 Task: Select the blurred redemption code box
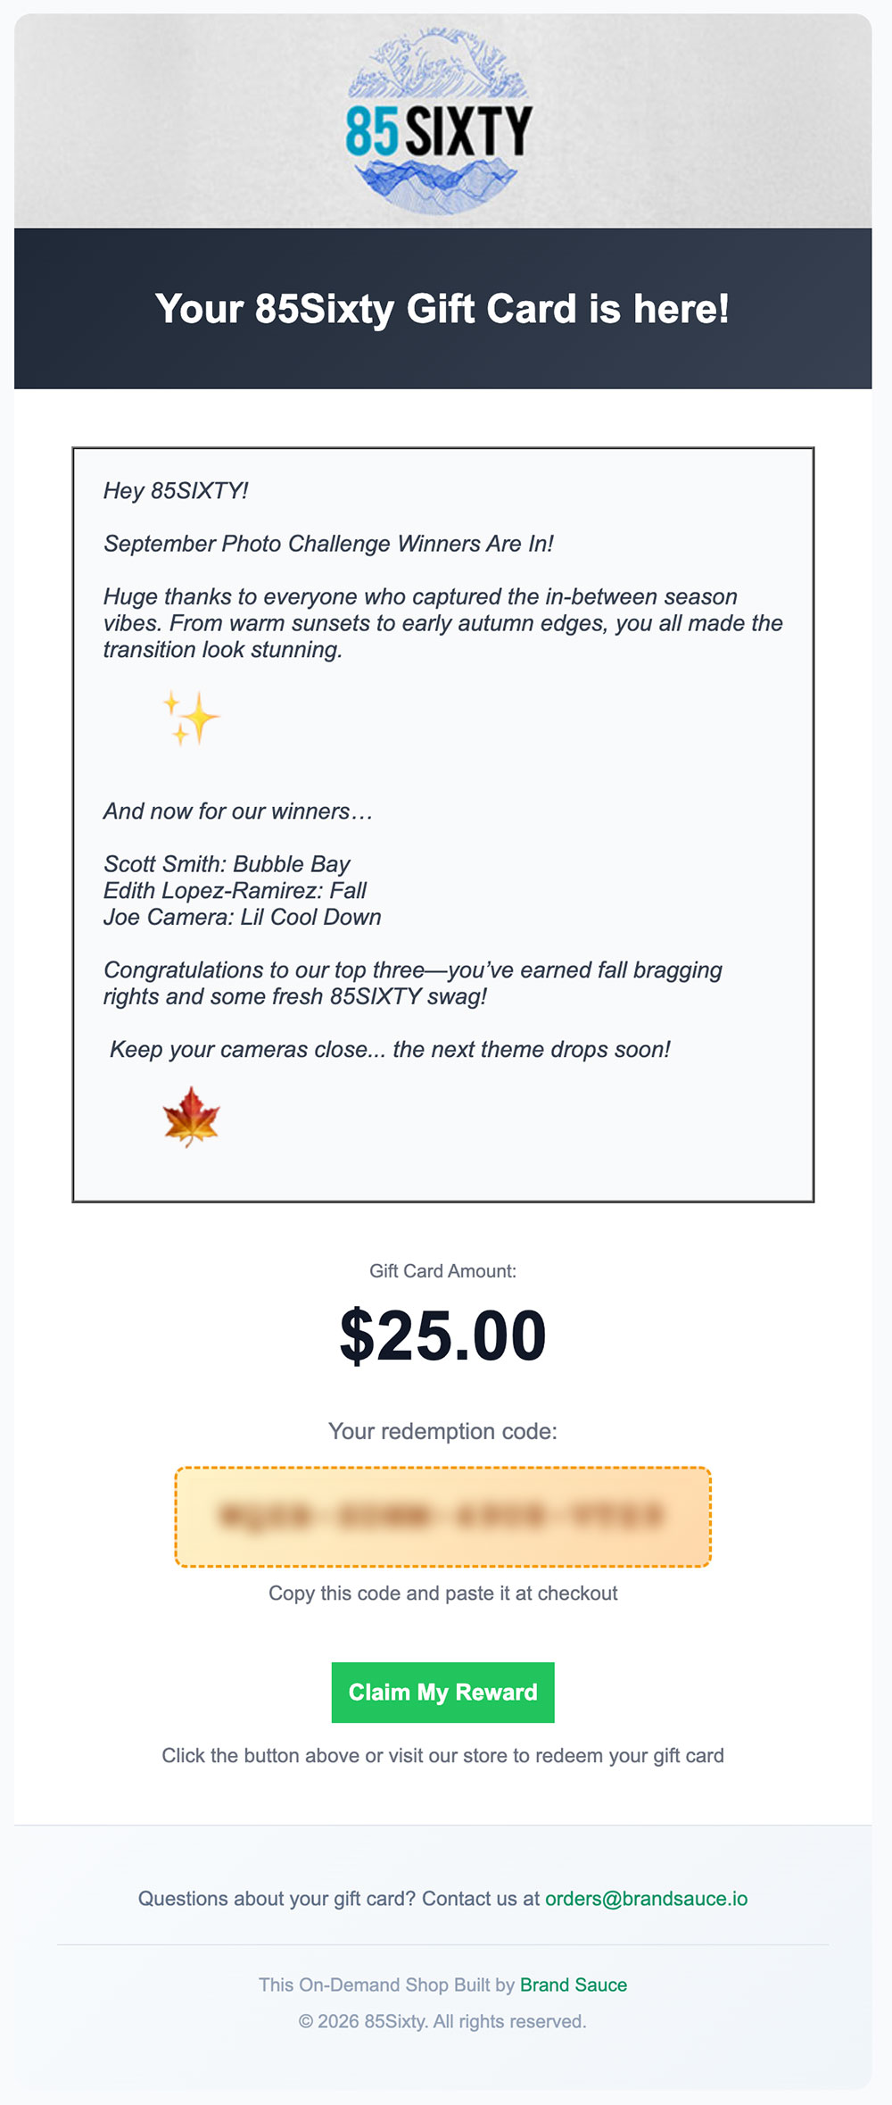442,1517
